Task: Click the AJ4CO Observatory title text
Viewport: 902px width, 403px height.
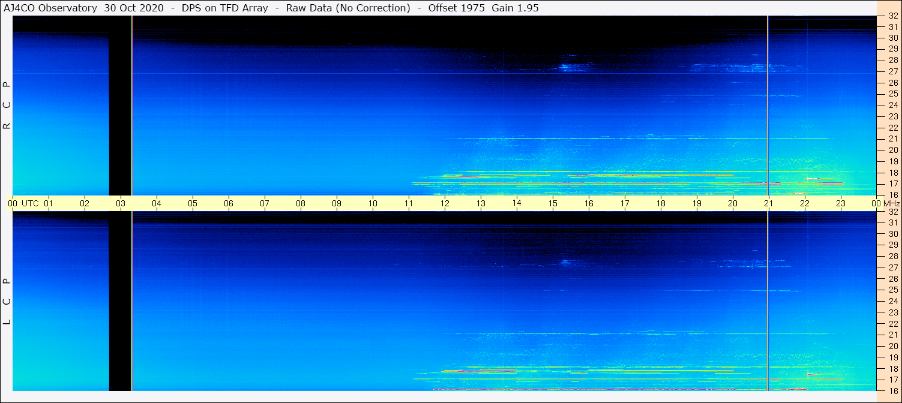Action: tap(50, 8)
